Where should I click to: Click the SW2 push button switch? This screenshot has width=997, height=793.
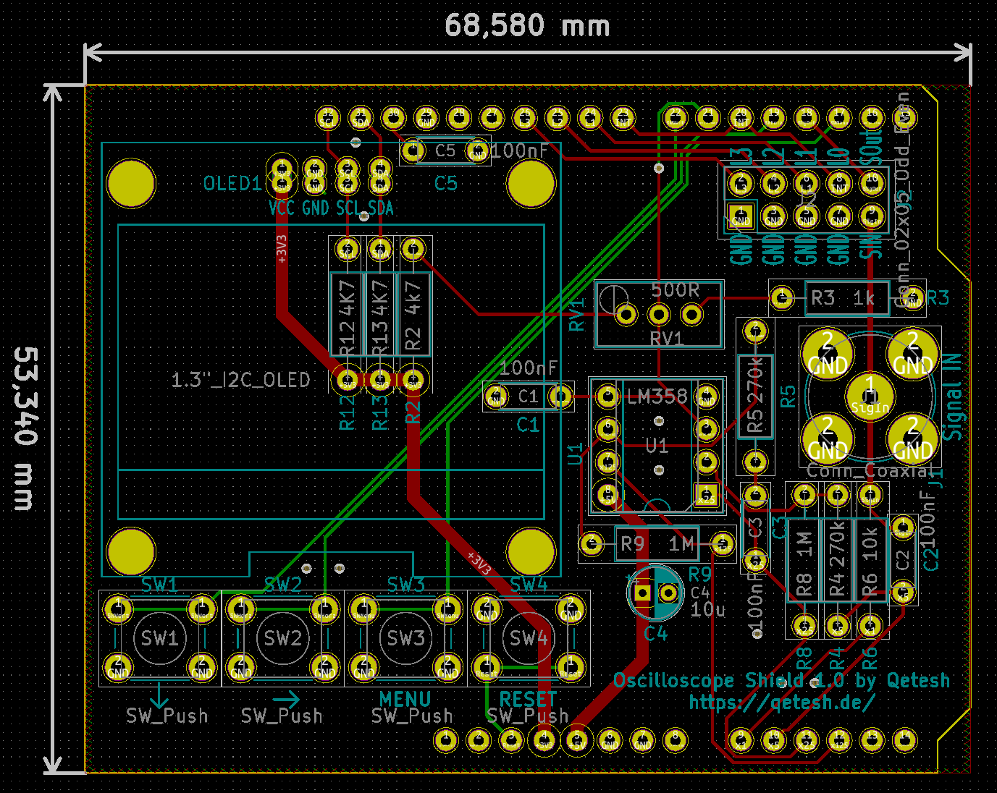[x=282, y=638]
